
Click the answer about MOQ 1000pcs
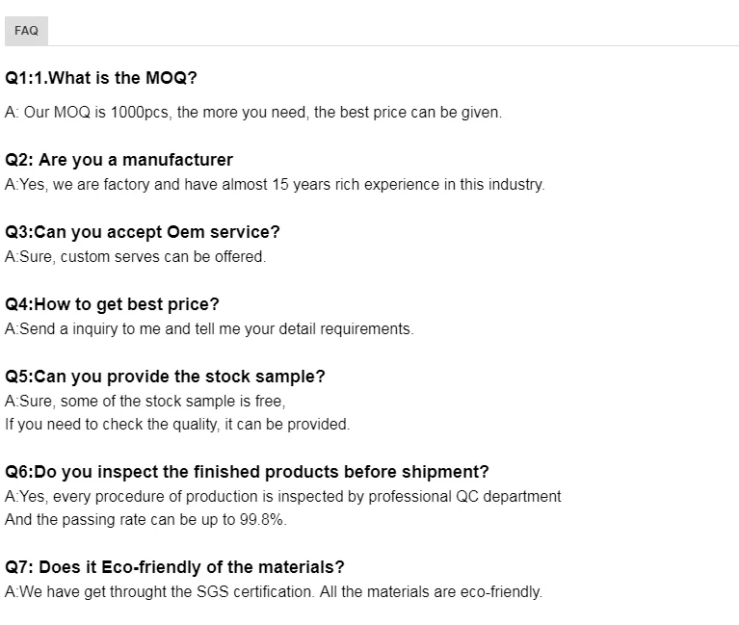[x=253, y=112]
